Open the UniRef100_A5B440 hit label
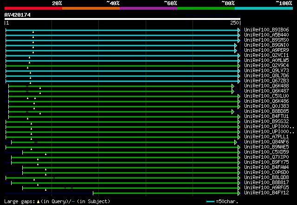Image resolution: width=297 pixels, height=205 pixels. point(266,35)
